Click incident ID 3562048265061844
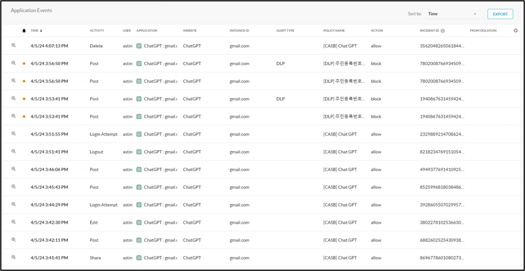This screenshot has width=525, height=271. pos(442,46)
